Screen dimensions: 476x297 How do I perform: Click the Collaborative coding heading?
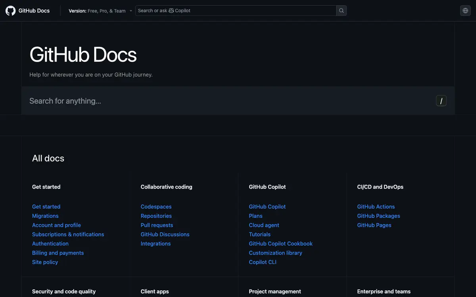[x=167, y=187]
